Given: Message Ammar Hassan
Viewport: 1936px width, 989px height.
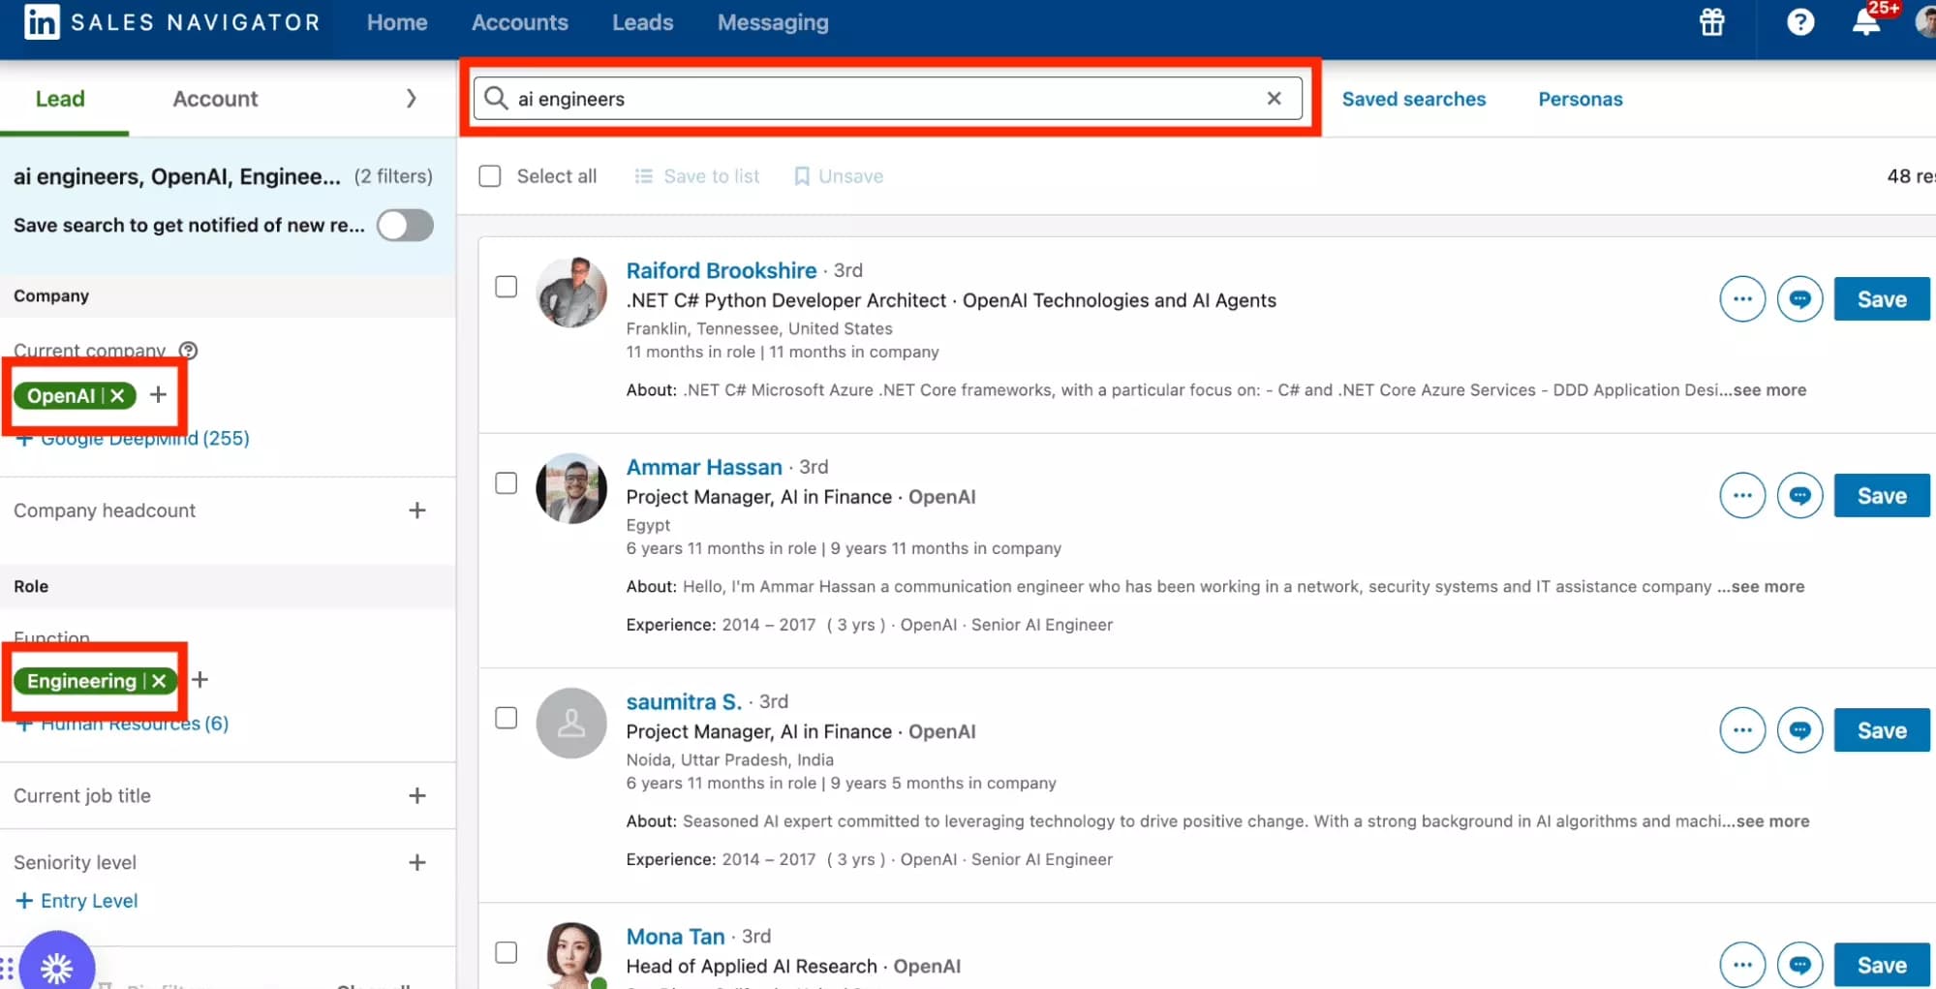Looking at the screenshot, I should pos(1799,496).
